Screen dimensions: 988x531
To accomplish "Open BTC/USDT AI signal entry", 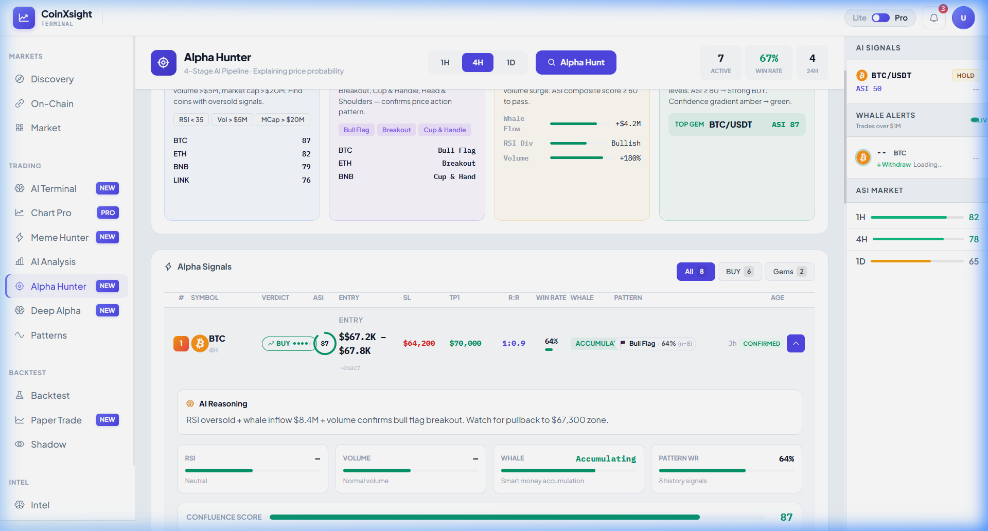I will pyautogui.click(x=917, y=82).
